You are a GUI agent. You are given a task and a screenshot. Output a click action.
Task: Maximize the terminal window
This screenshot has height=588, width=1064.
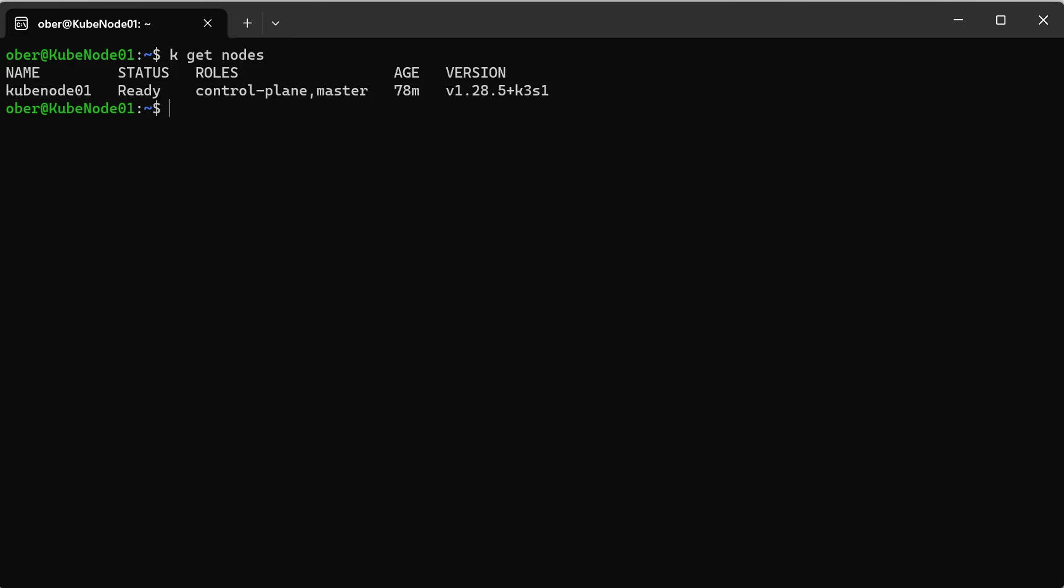click(x=1001, y=20)
